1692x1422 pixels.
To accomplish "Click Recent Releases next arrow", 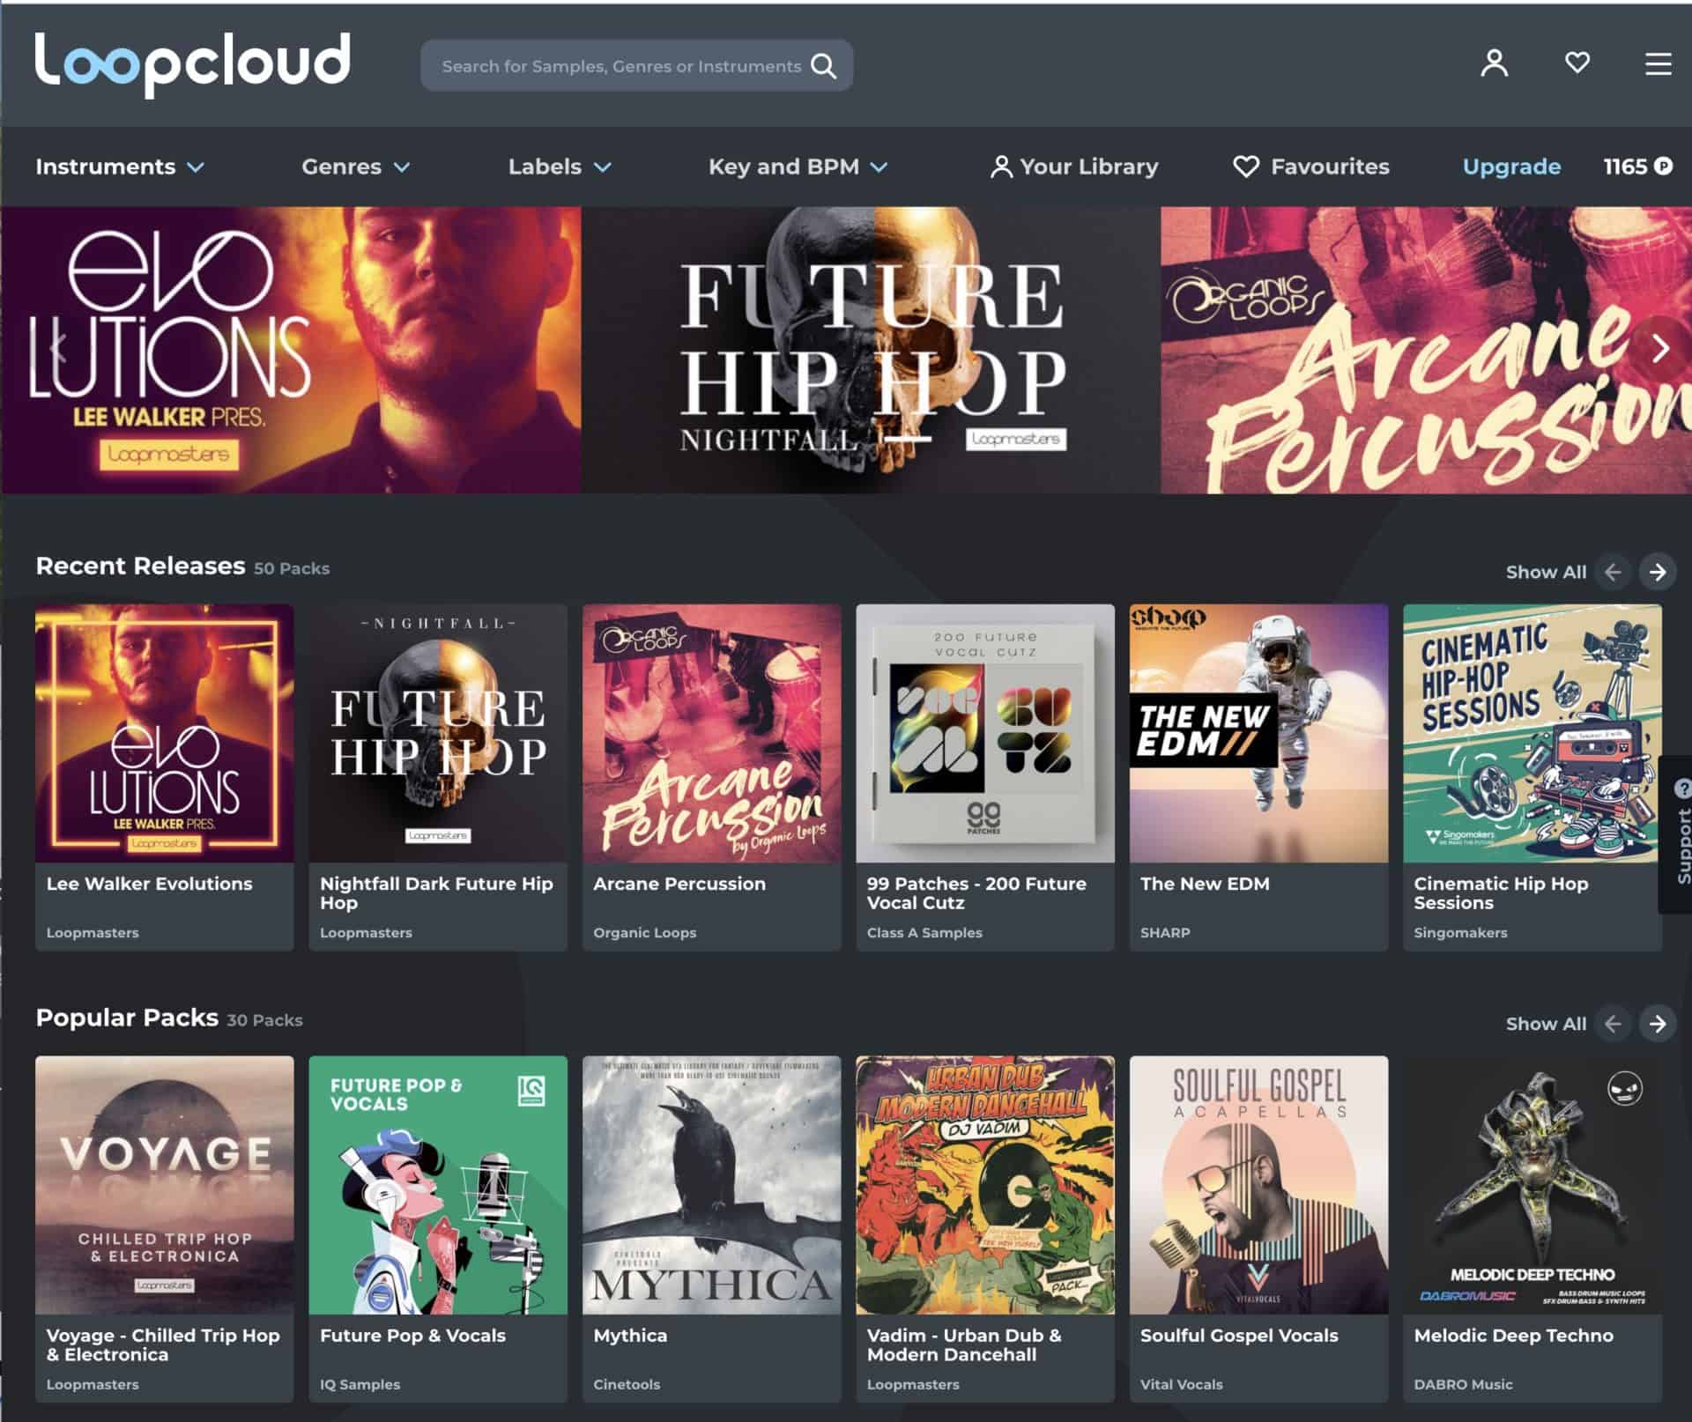I will pos(1658,572).
